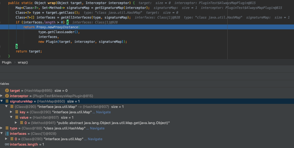Click the icon beside the Method@941 element

(x=22, y=123)
